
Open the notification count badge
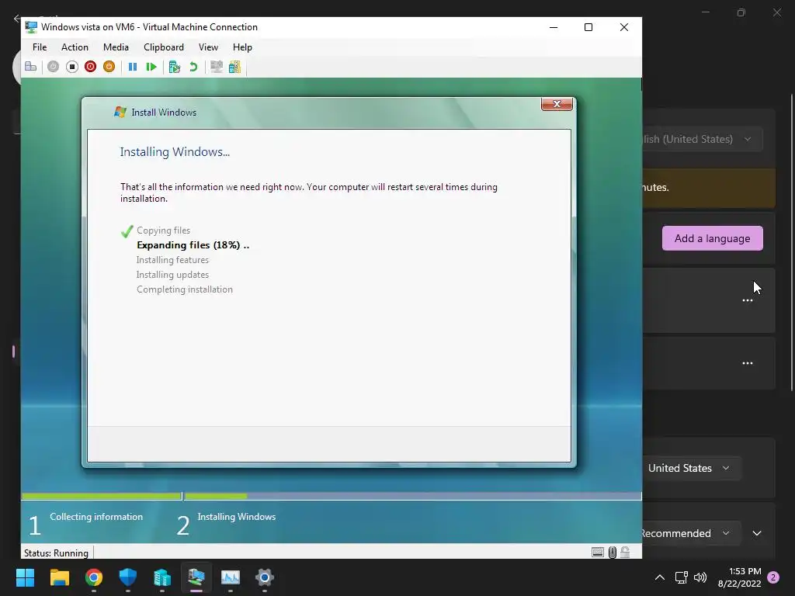point(773,577)
